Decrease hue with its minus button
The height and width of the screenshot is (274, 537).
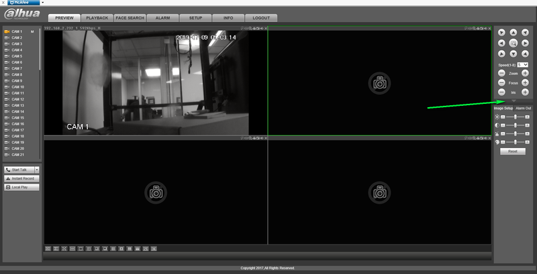coord(503,142)
